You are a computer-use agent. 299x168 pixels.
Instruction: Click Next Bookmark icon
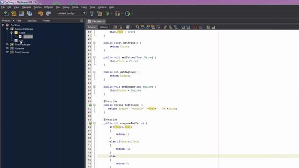(x=171, y=27)
